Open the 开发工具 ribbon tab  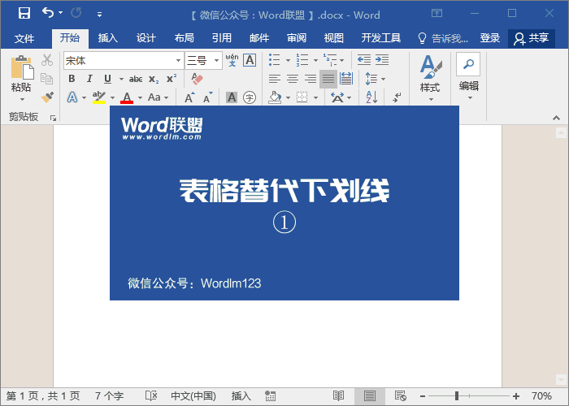pos(381,38)
